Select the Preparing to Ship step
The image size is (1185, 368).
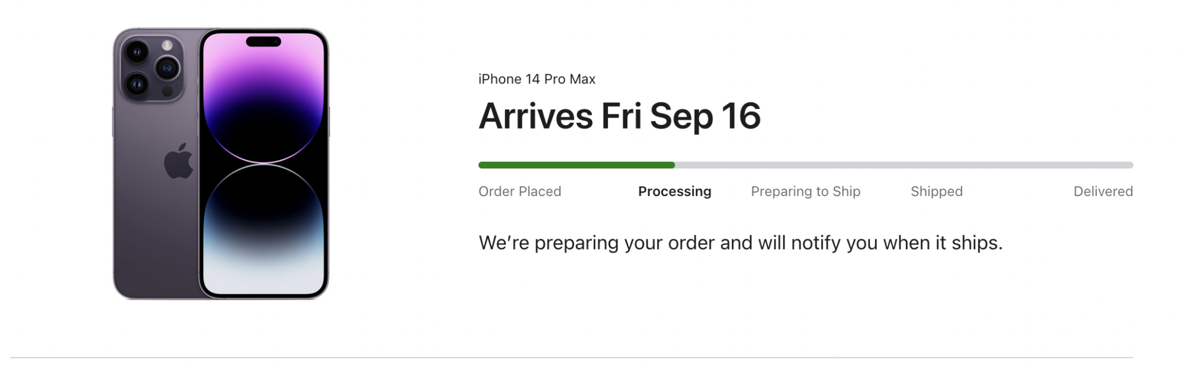coord(805,191)
